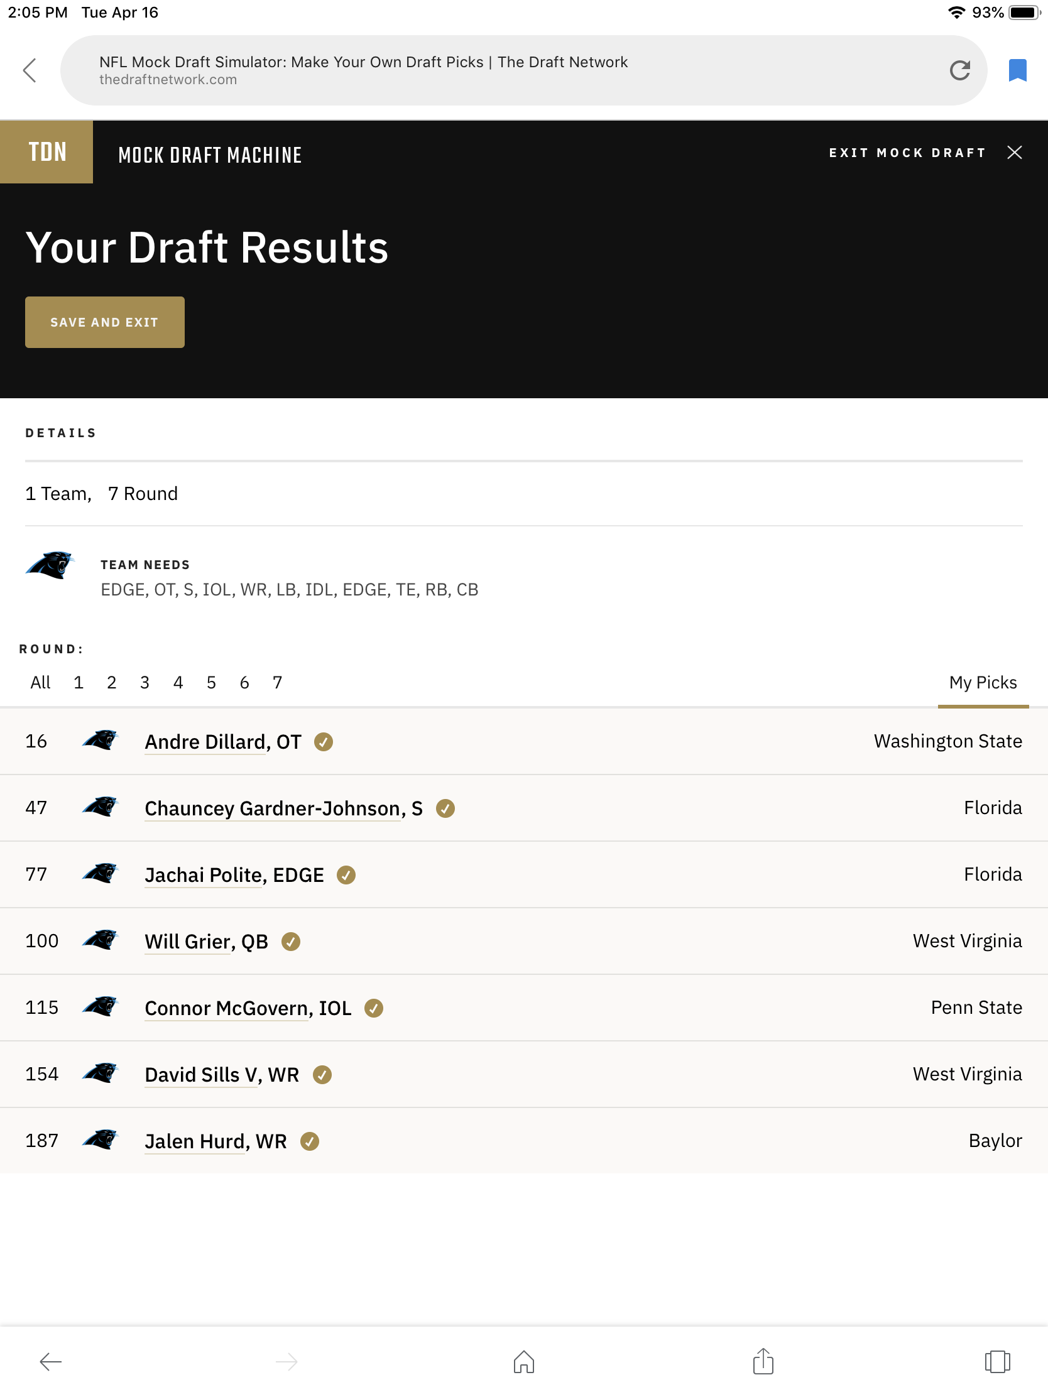Click the checkmark badge next to Andre Dillard
This screenshot has height=1397, width=1048.
(x=324, y=741)
